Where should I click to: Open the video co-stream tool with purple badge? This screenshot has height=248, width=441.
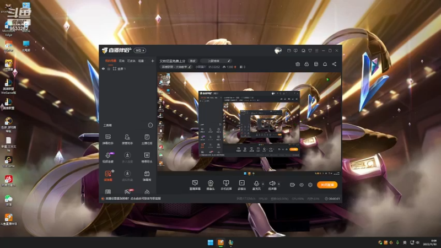click(108, 158)
